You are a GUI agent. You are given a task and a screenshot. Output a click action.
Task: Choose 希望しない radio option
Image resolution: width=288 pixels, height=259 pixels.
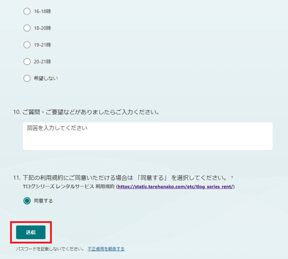point(27,78)
